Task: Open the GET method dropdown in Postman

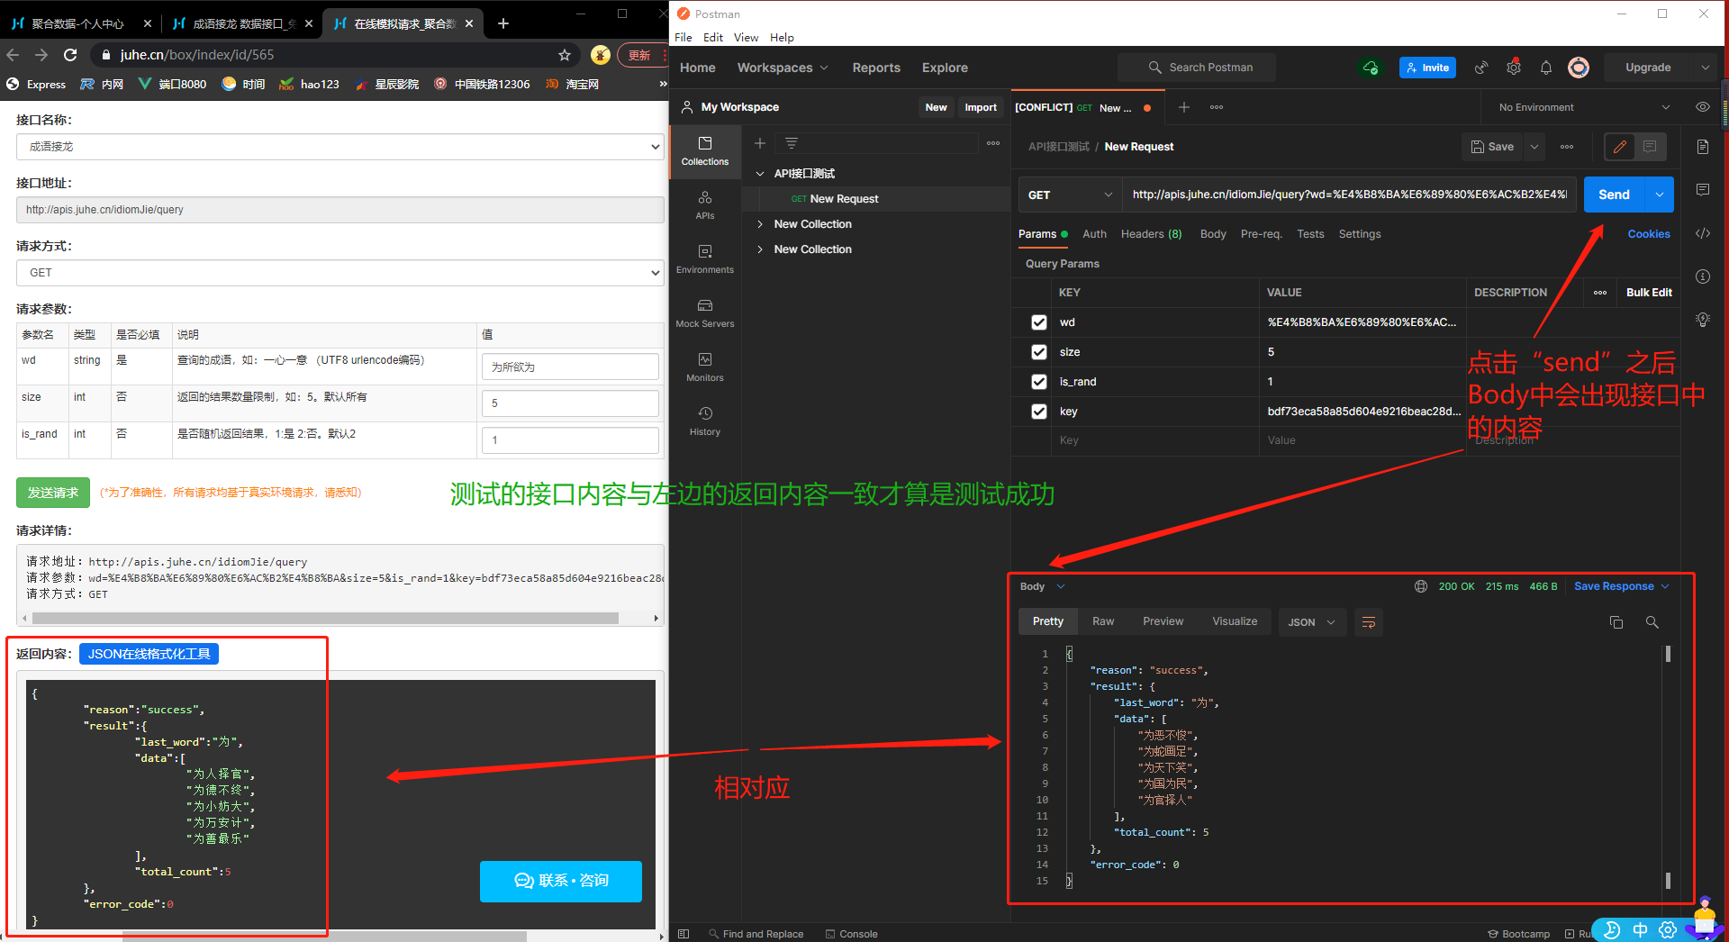Action: (1070, 195)
